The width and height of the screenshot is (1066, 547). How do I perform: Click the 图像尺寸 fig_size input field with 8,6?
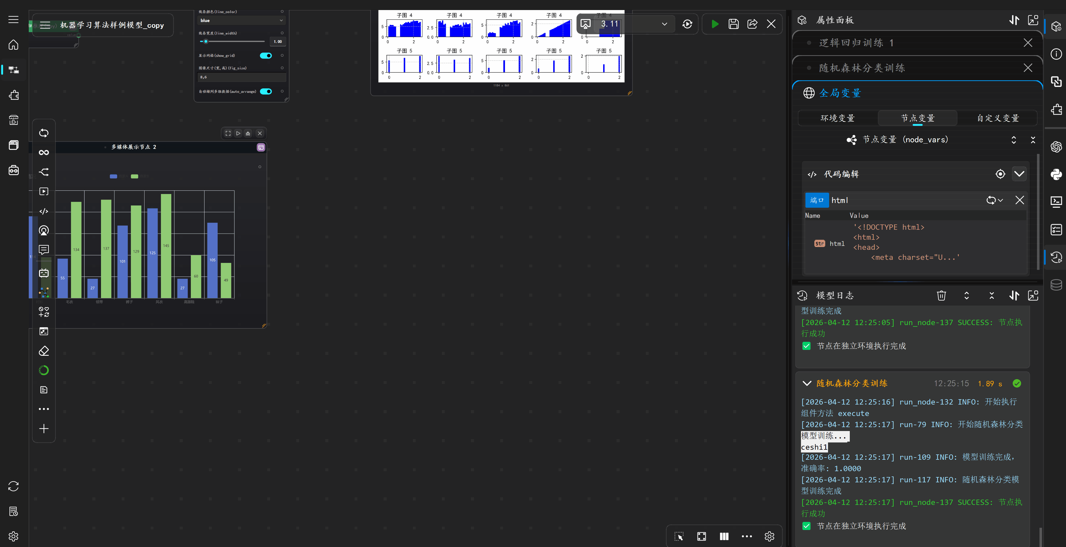coord(241,77)
